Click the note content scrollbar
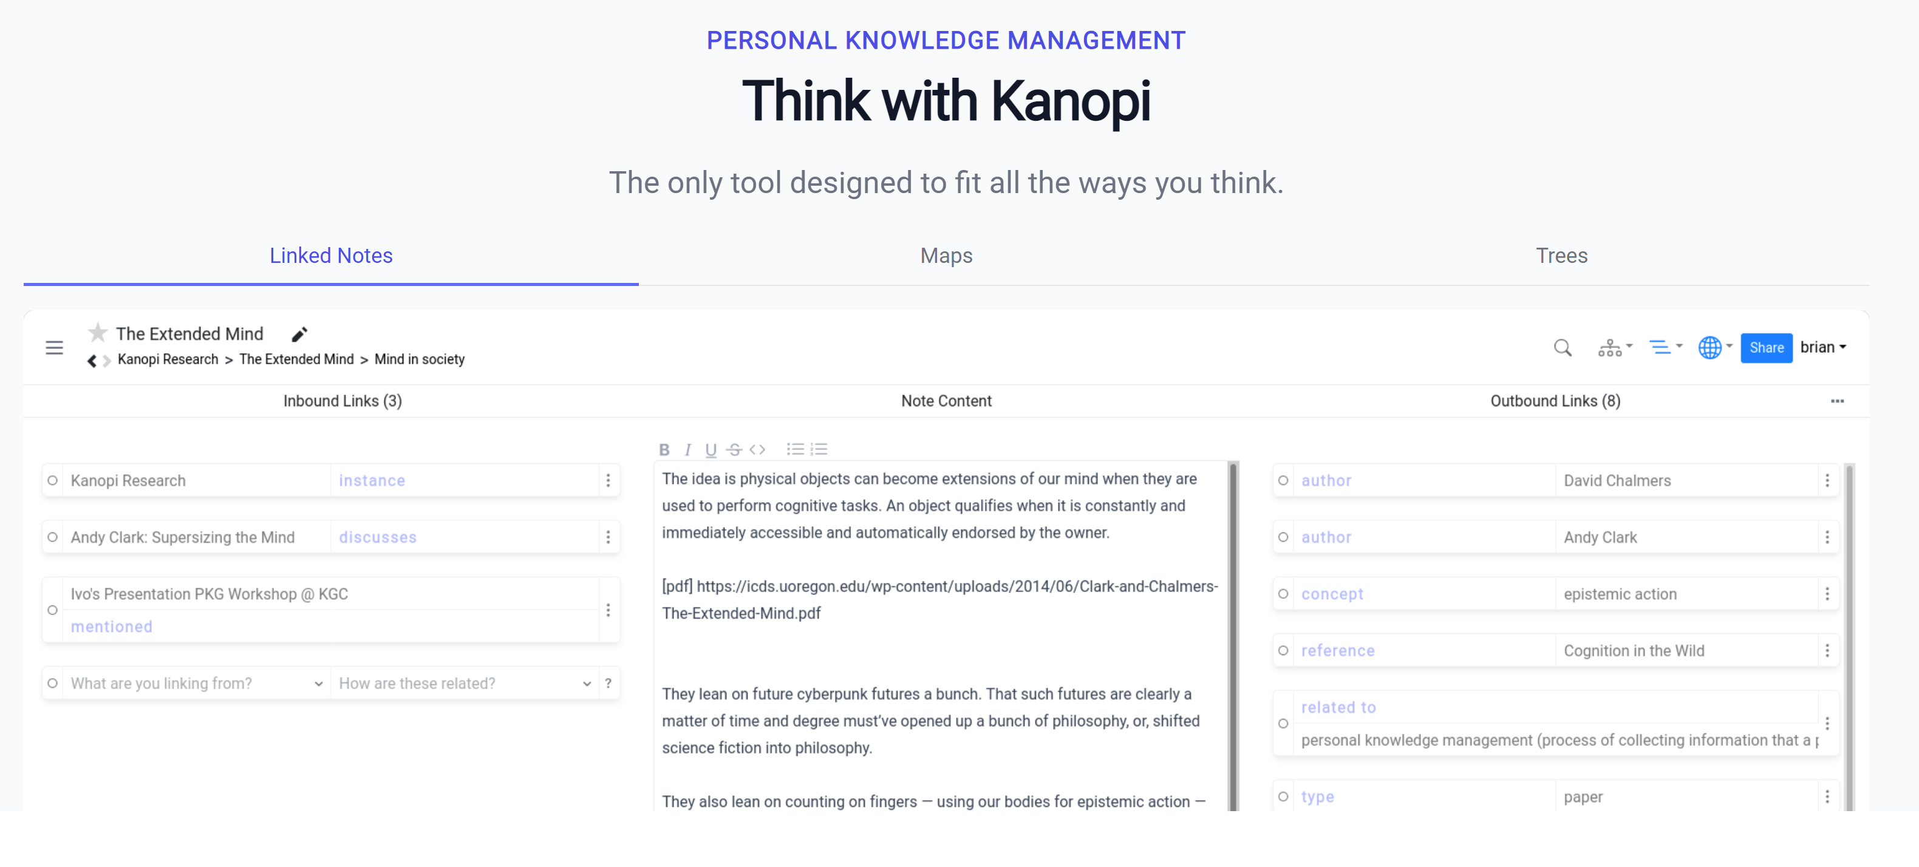This screenshot has width=1919, height=867. pos(1233,633)
